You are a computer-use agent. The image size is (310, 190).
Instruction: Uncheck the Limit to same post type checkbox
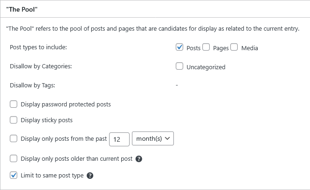click(x=14, y=175)
